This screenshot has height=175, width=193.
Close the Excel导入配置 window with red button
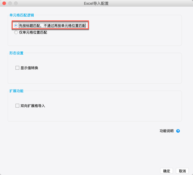tap(4, 3)
